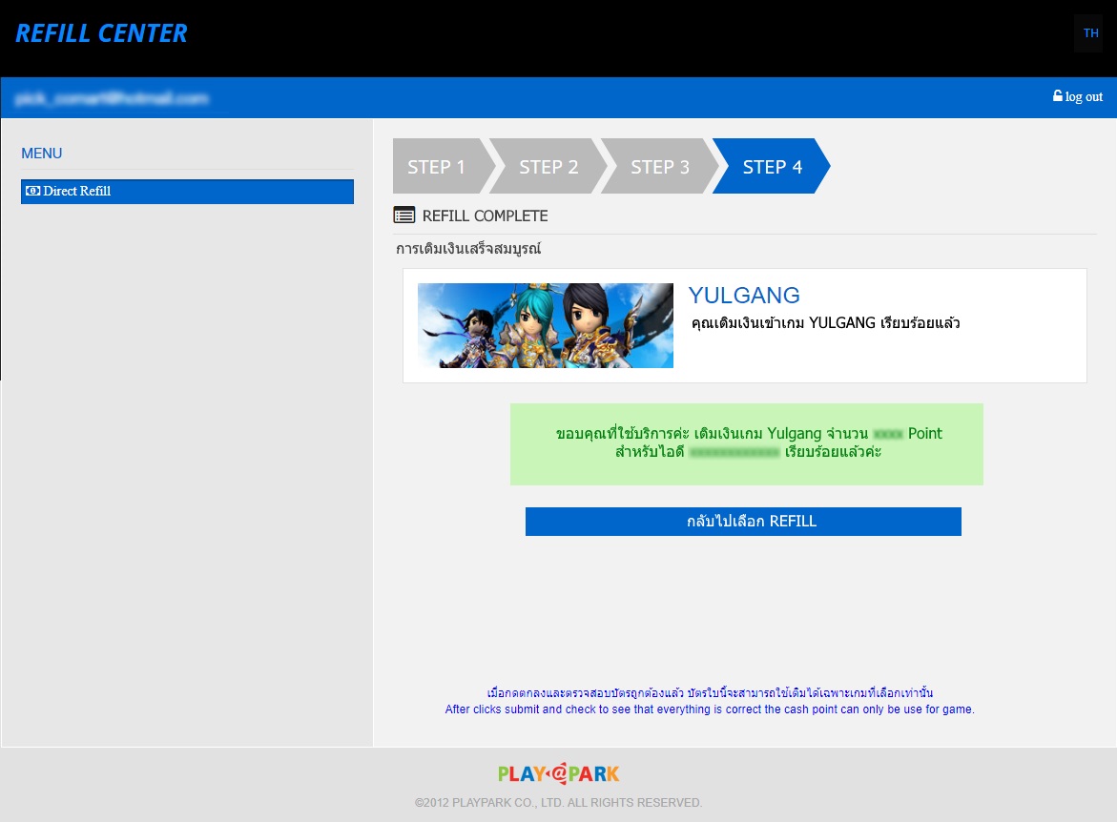Click the list icon beside REFILL COMPLETE
Image resolution: width=1117 pixels, height=822 pixels.
coord(403,216)
